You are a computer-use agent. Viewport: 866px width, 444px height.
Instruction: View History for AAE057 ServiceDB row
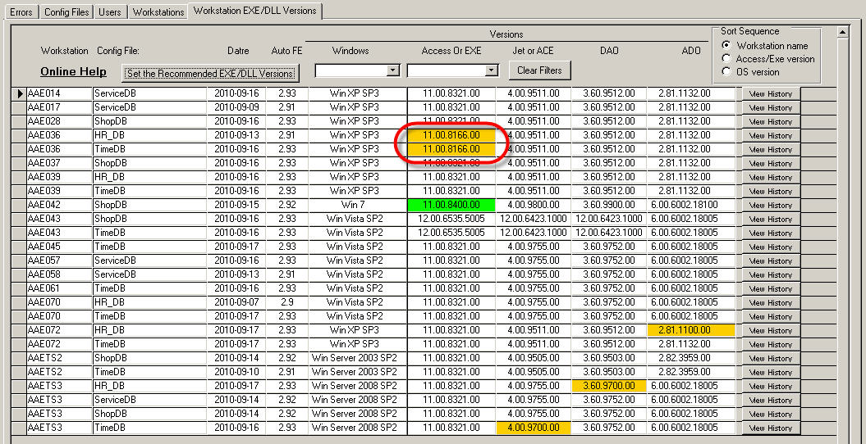771,261
